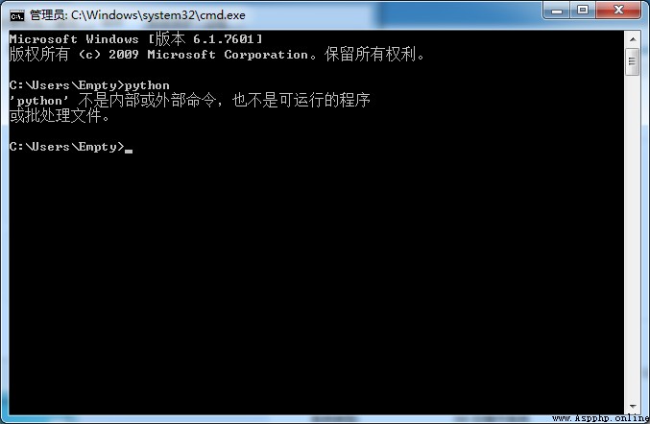Minimize the command prompt window

557,11
